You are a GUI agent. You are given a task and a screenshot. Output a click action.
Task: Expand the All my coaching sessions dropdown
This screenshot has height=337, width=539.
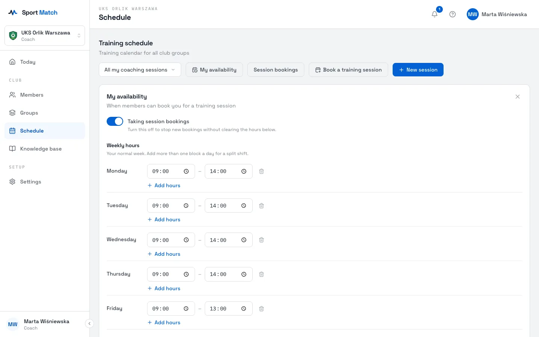click(140, 70)
